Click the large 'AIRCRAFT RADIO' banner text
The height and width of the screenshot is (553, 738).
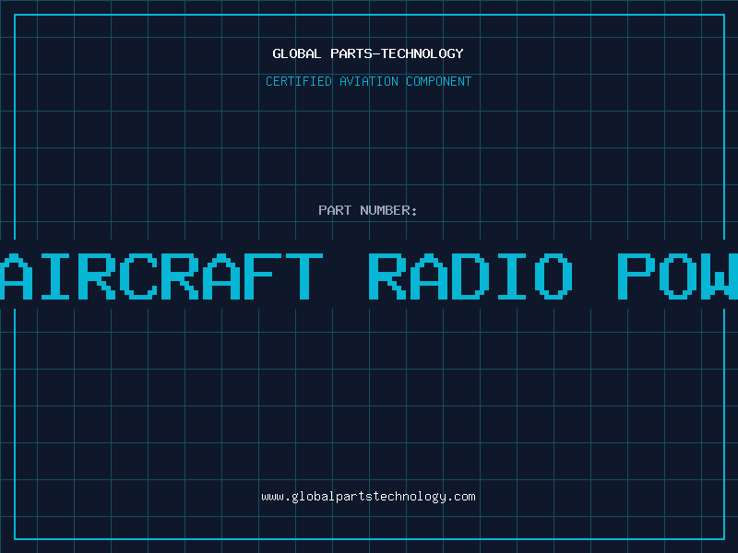point(286,276)
